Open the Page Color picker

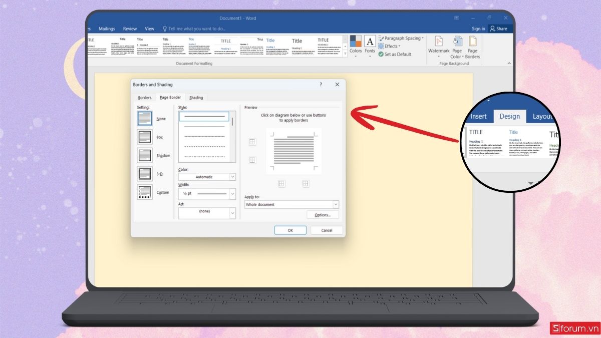click(x=457, y=47)
